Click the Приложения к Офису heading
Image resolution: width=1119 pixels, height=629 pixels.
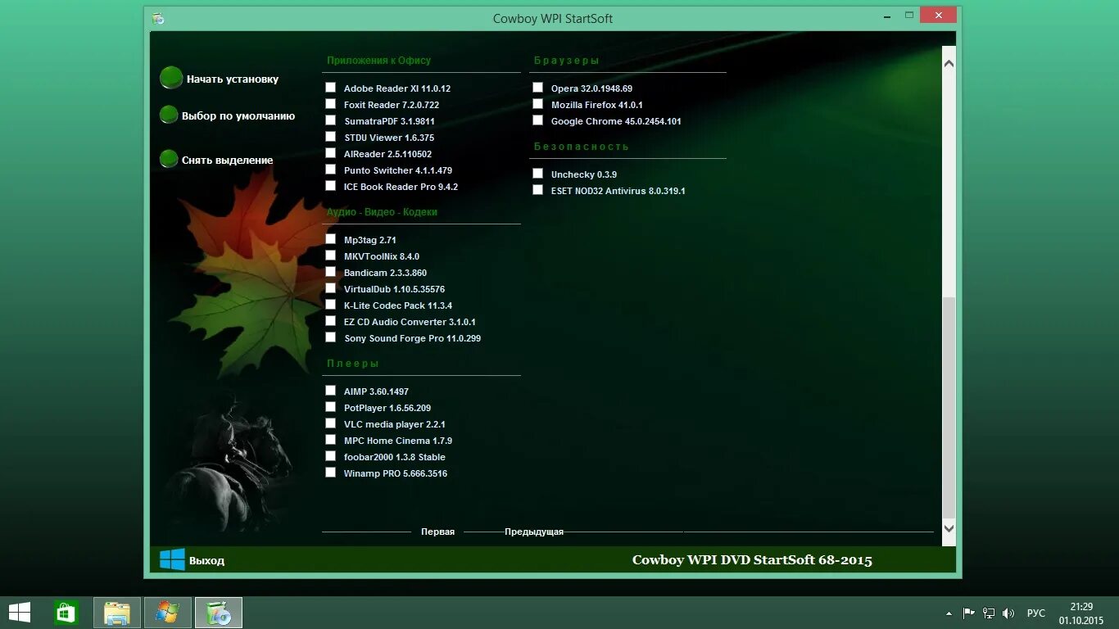coord(378,61)
